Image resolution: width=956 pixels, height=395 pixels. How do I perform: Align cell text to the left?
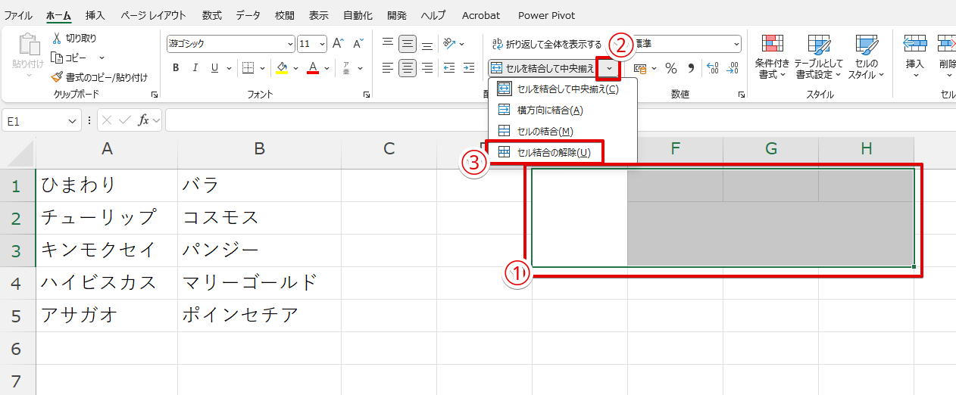coord(389,68)
